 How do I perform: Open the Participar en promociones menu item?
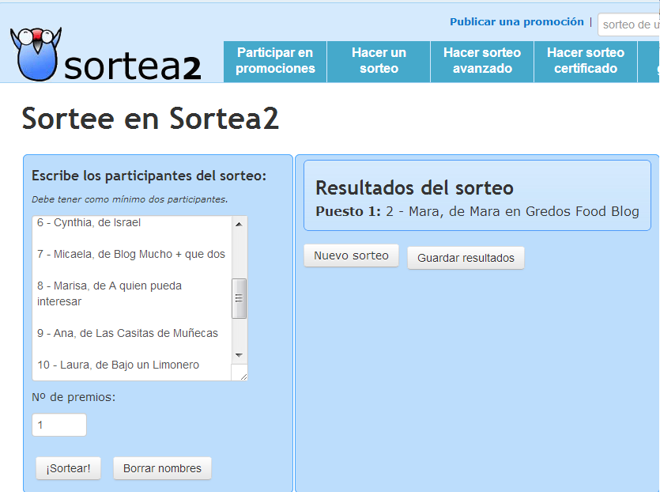tap(275, 61)
